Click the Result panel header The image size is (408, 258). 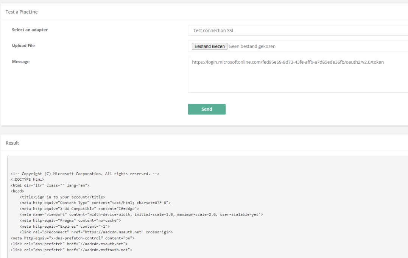tap(12, 143)
